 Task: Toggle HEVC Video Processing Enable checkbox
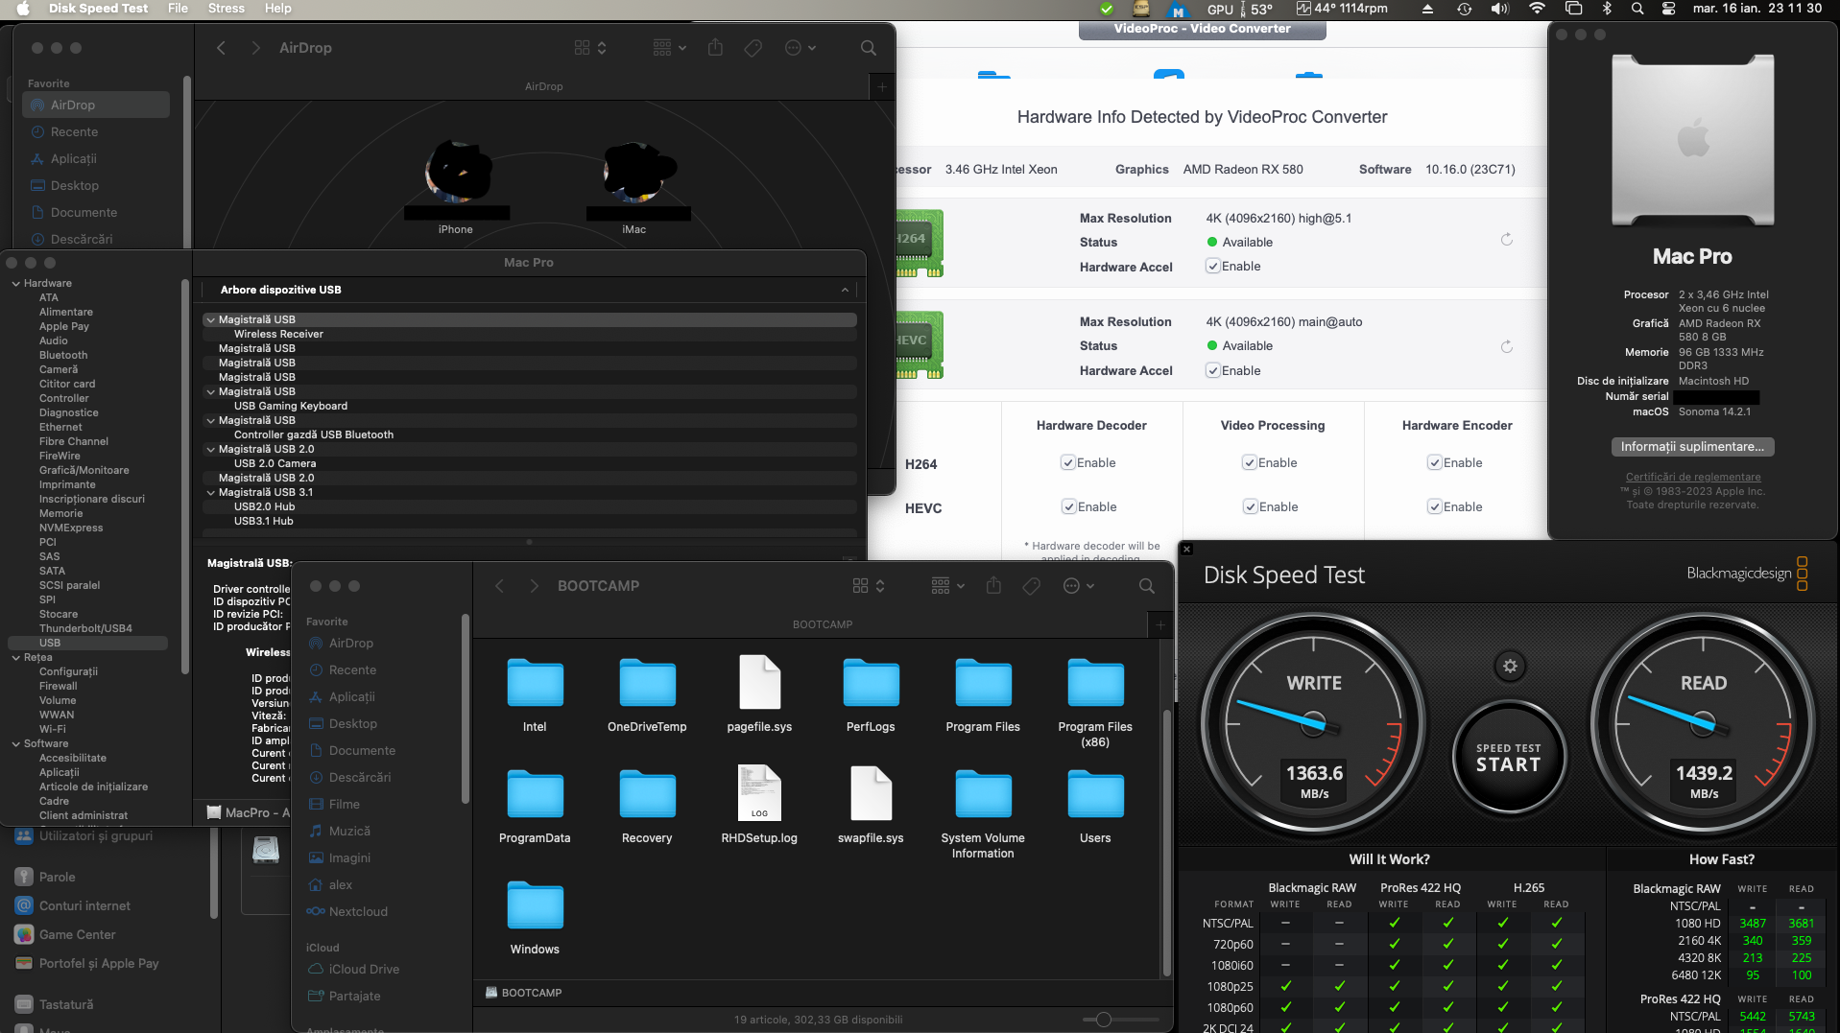[1250, 506]
